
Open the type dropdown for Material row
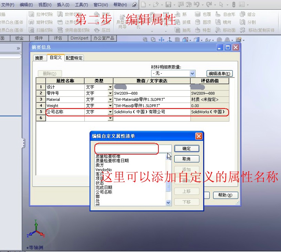111,99
